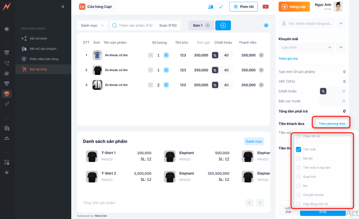Remove first product row with X icon
The height and width of the screenshot is (219, 359).
click(261, 55)
